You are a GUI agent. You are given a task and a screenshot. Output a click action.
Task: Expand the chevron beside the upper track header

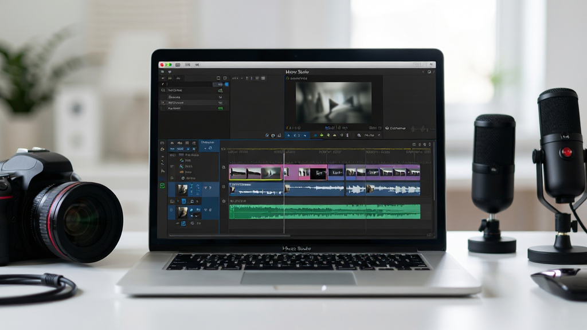(x=206, y=188)
